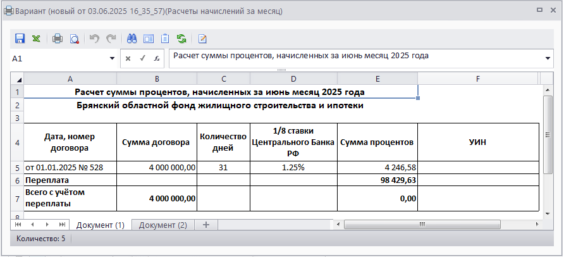
Task: Export the report to Excel
Action: click(x=37, y=39)
